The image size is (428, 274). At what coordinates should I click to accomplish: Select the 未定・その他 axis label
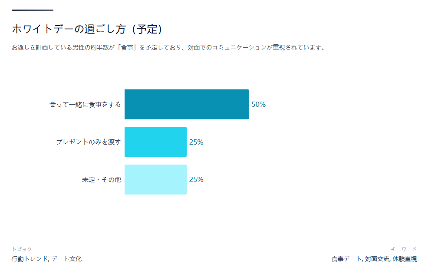pyautogui.click(x=102, y=180)
